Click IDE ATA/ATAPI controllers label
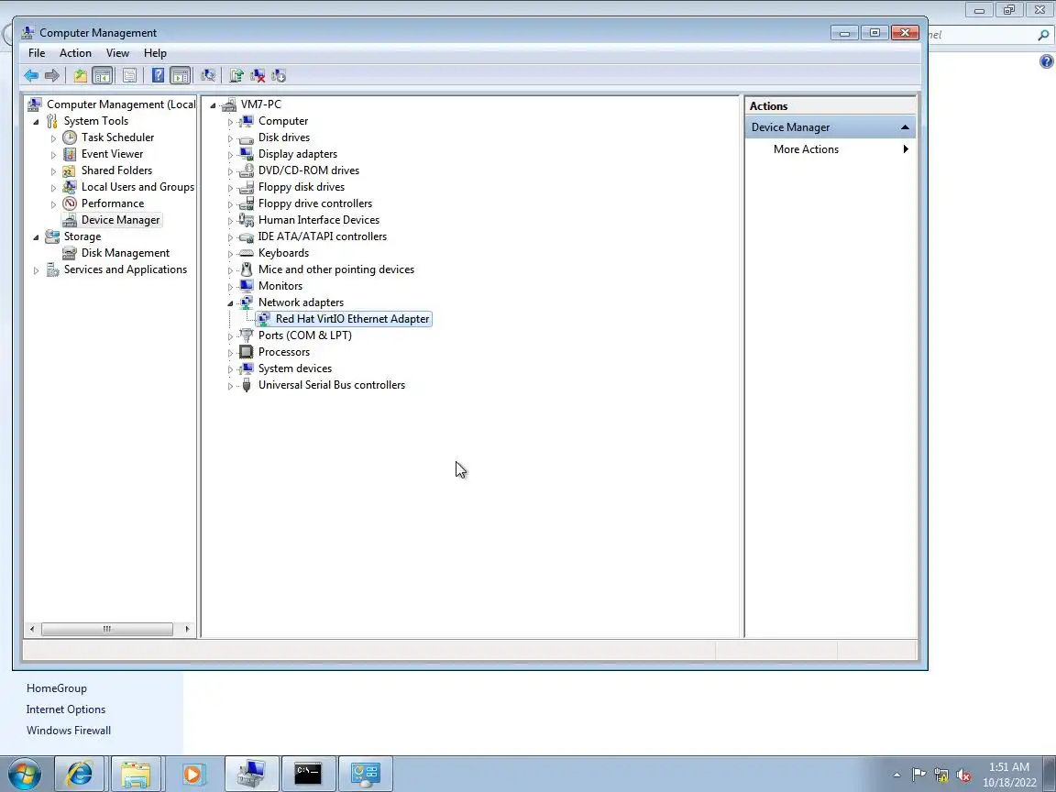The image size is (1056, 792). pos(322,236)
